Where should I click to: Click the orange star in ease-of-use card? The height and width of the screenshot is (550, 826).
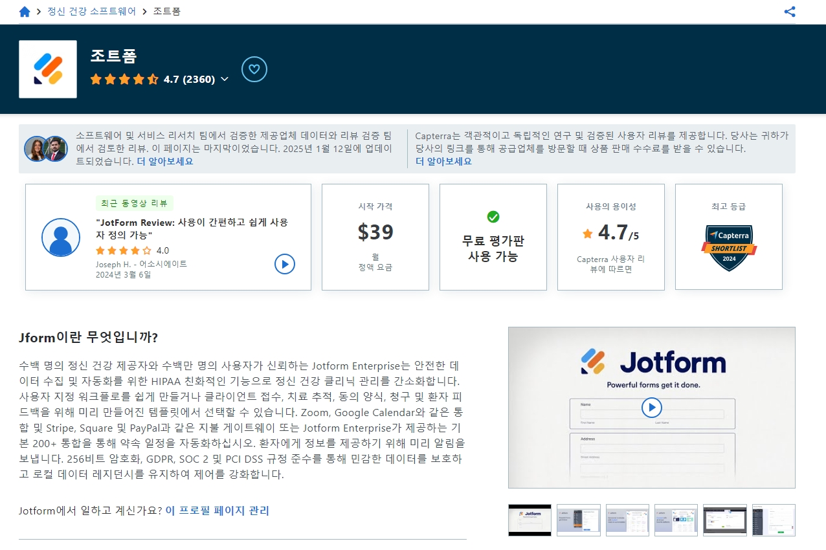588,234
